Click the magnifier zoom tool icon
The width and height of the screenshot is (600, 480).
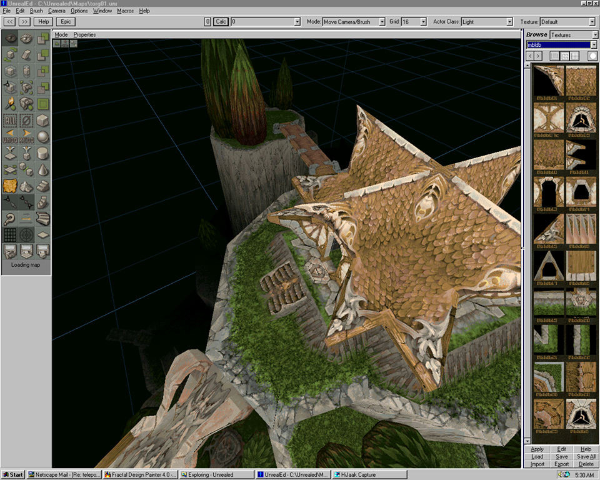pos(11,218)
